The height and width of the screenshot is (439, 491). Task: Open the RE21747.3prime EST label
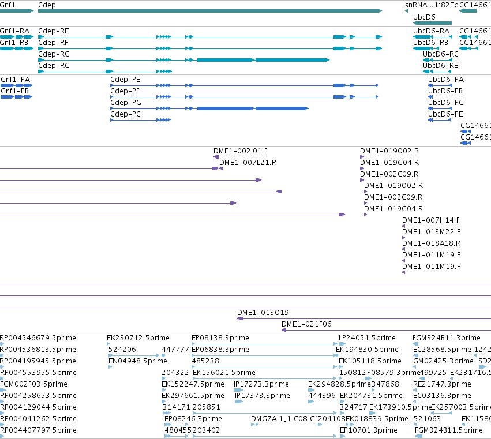pyautogui.click(x=442, y=384)
